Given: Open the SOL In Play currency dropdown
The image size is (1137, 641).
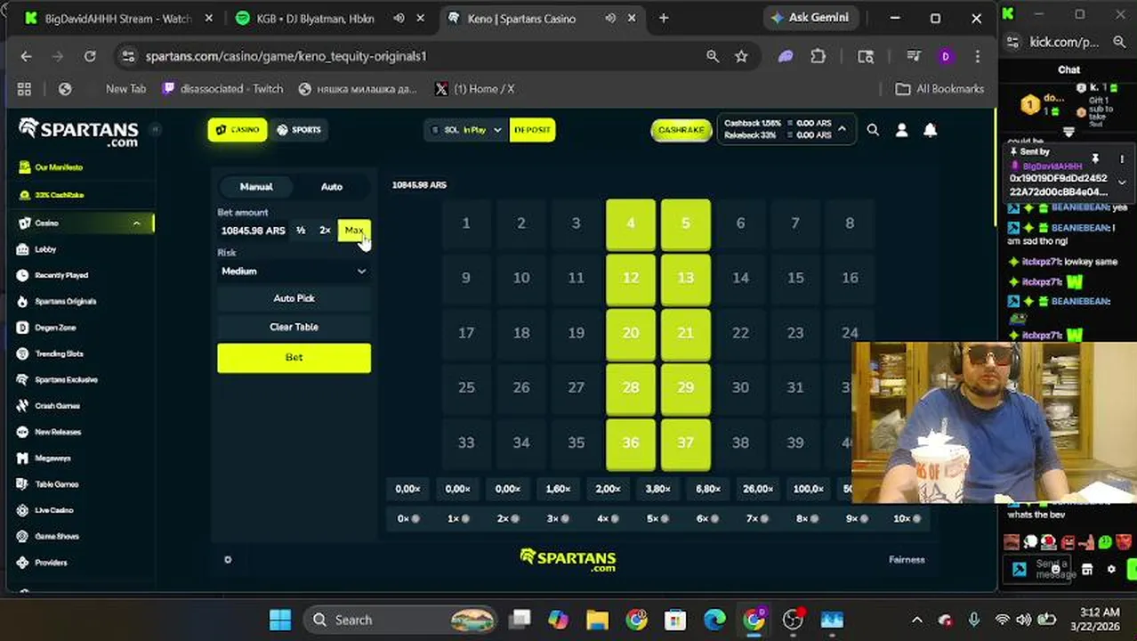Looking at the screenshot, I should [466, 130].
